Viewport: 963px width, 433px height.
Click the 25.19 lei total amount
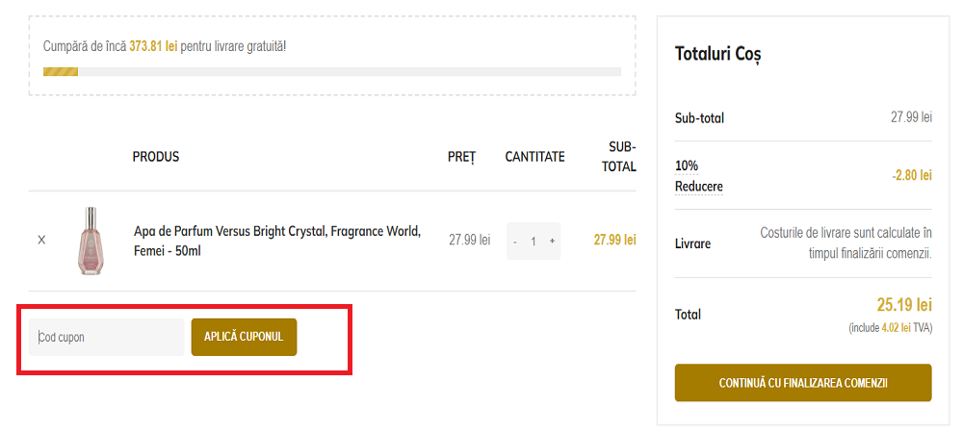[903, 305]
